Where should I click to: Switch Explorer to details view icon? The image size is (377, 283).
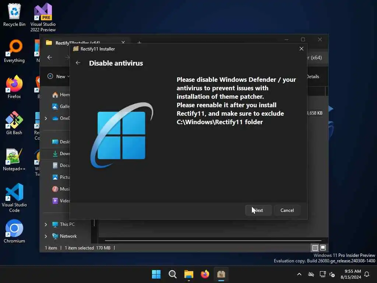tap(315, 248)
